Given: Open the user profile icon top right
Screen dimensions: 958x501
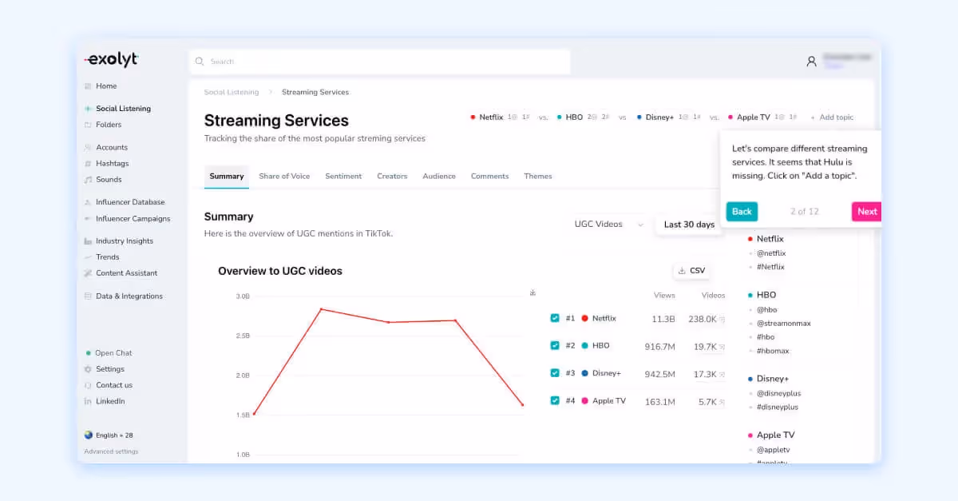Looking at the screenshot, I should point(811,62).
